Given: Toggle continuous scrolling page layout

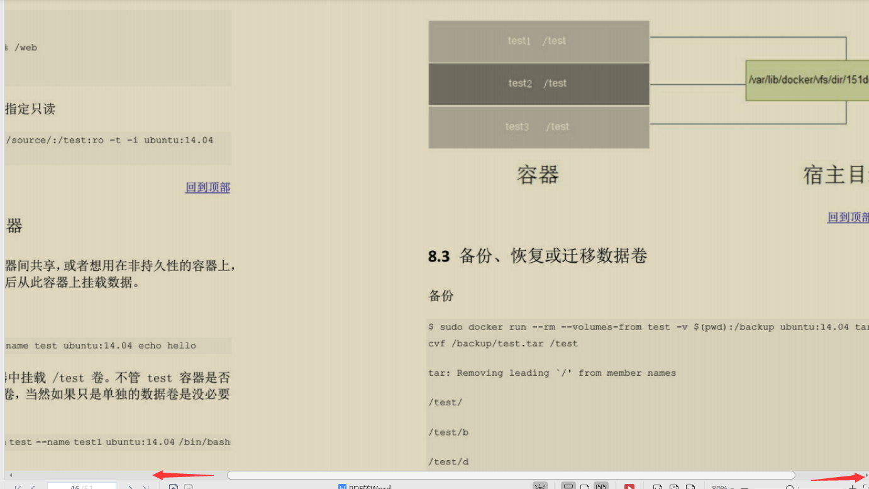Looking at the screenshot, I should [x=568, y=486].
